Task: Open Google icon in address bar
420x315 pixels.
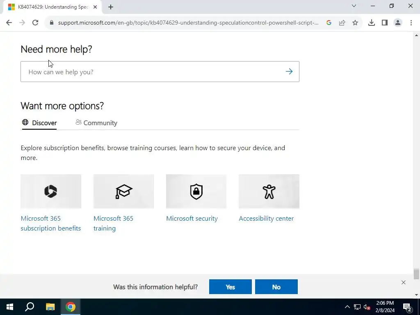Action: (x=329, y=23)
